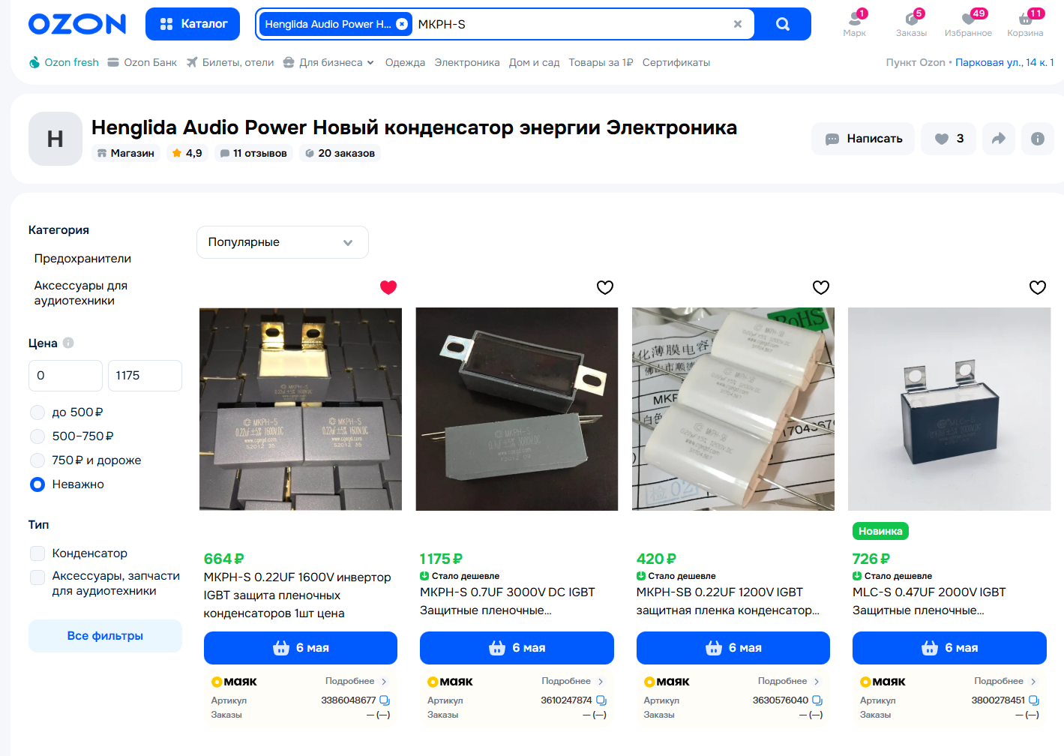
Task: Add the 726₽ product to cart
Action: point(949,648)
